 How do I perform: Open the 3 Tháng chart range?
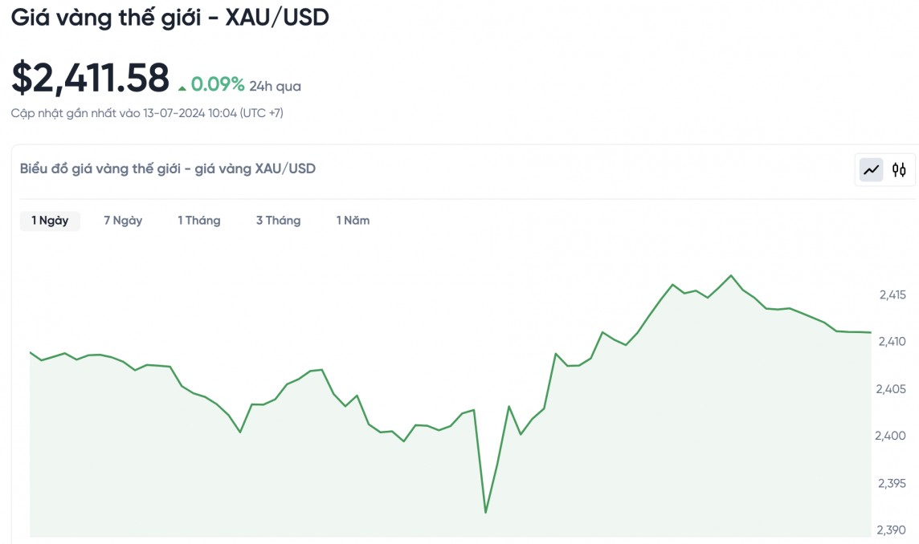pyautogui.click(x=278, y=221)
